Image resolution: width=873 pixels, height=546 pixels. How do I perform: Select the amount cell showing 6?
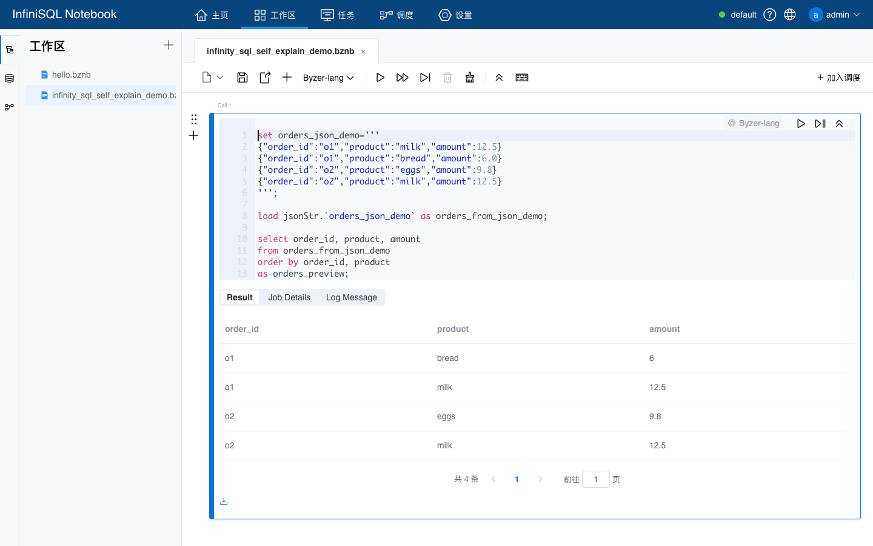pos(652,358)
